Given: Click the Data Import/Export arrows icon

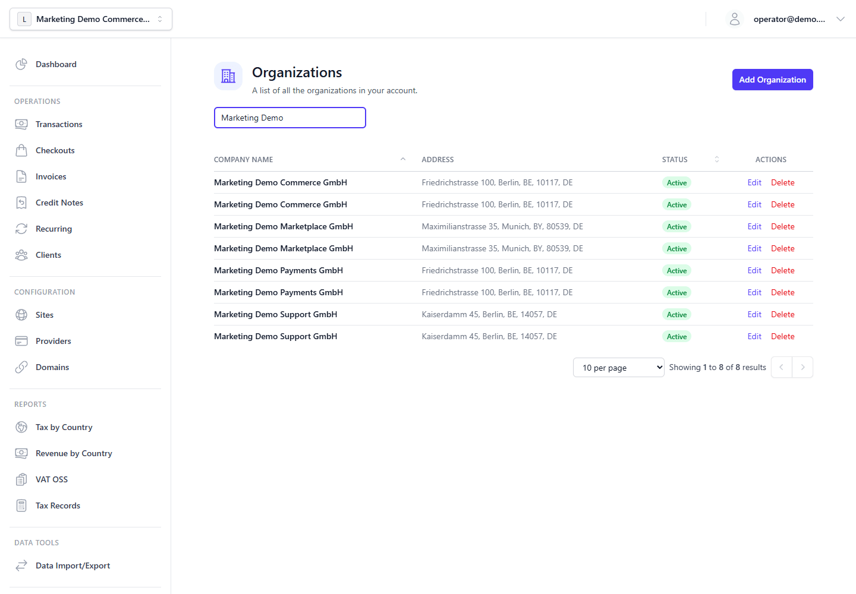Looking at the screenshot, I should 21,565.
